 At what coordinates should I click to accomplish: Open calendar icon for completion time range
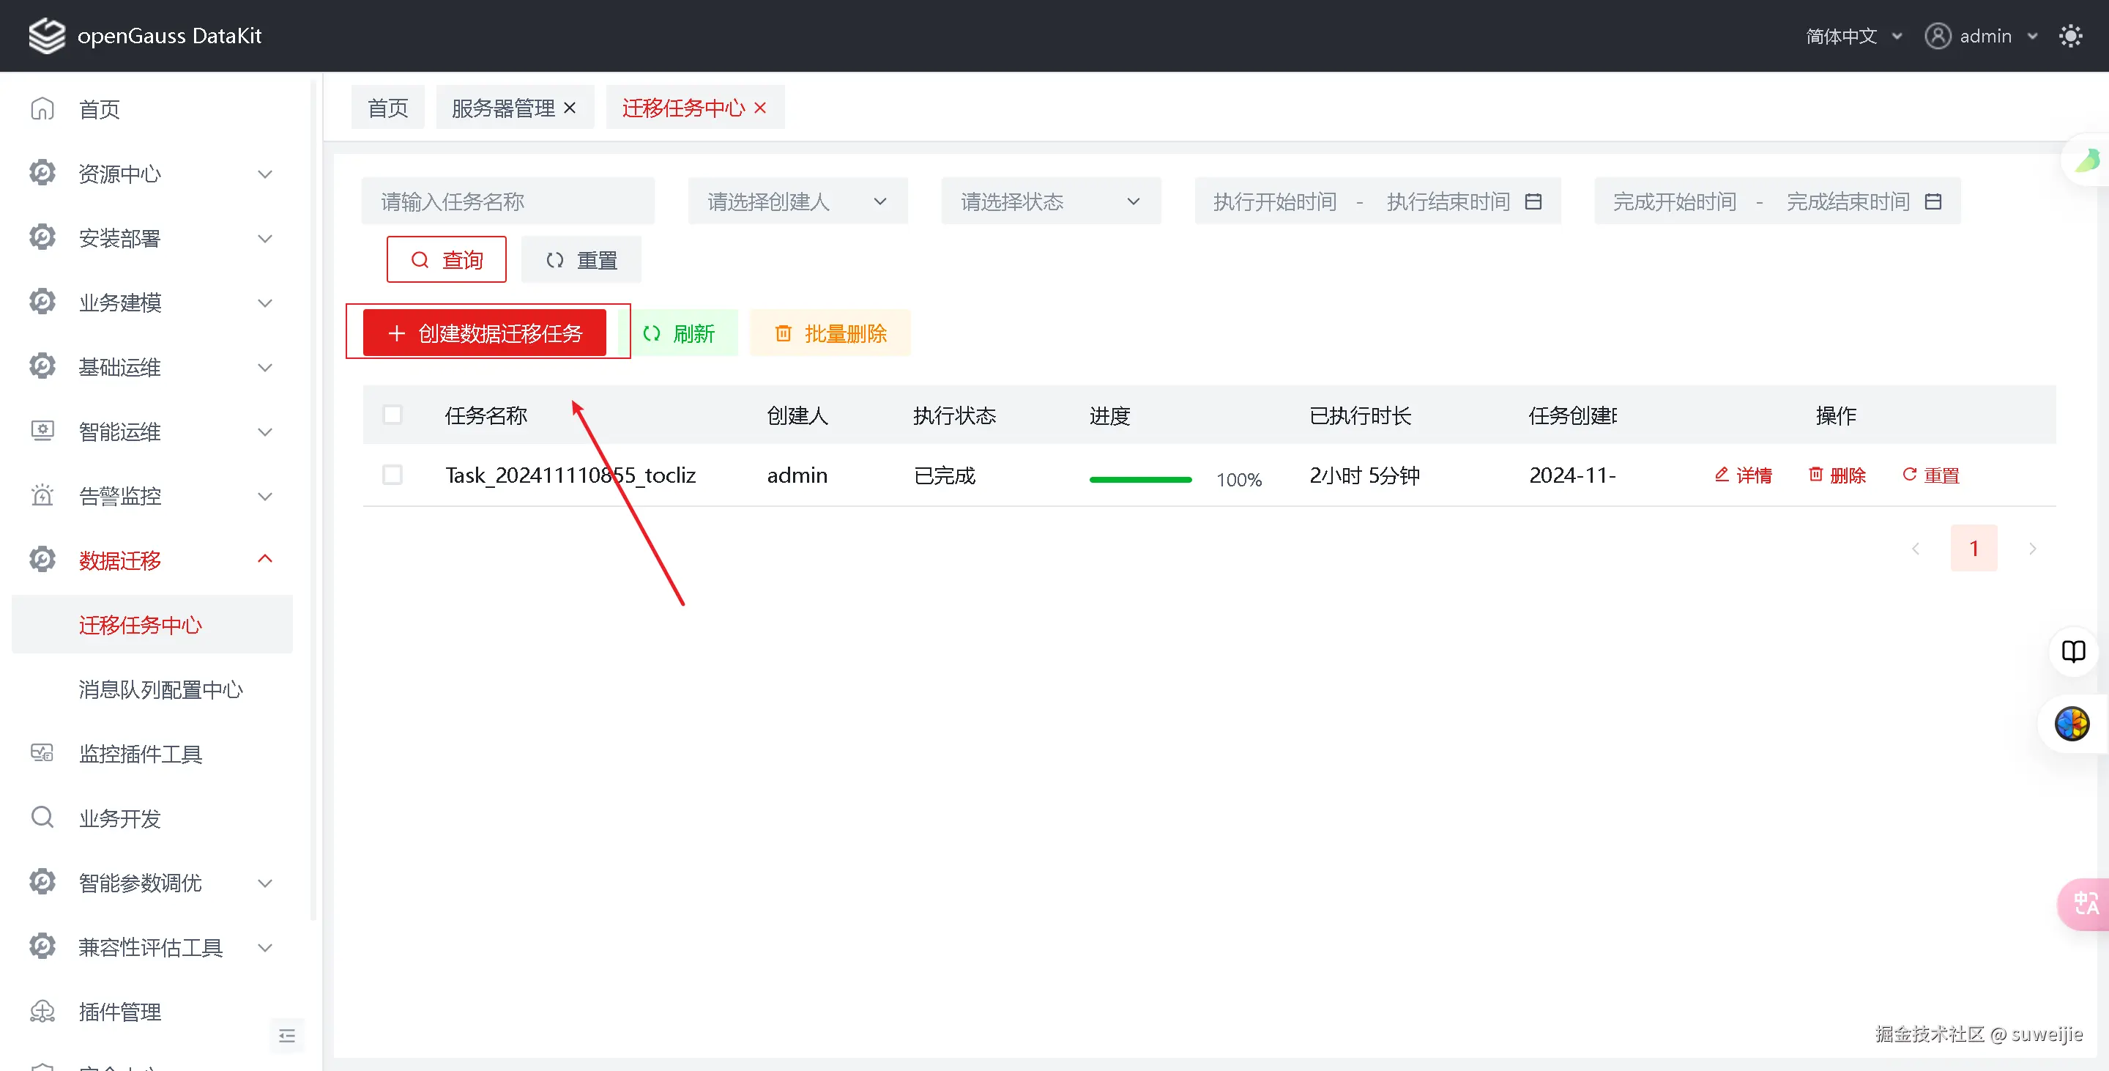[x=1933, y=201]
